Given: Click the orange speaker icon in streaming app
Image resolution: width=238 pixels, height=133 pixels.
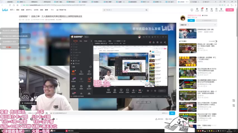Looking at the screenshot, I should [140, 90].
